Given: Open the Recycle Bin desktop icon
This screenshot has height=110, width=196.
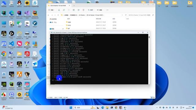Looking at the screenshot, I should [4, 75].
